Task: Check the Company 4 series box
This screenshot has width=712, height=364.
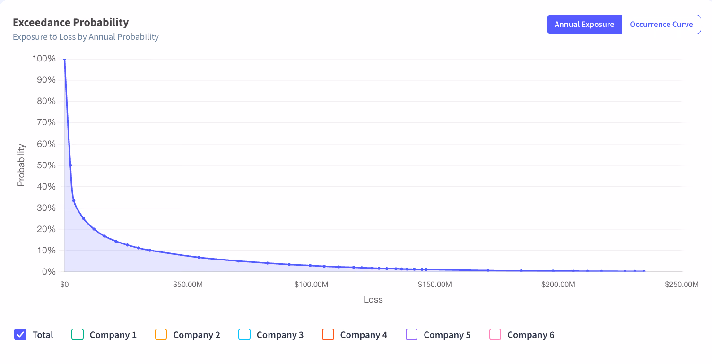Action: pyautogui.click(x=328, y=335)
